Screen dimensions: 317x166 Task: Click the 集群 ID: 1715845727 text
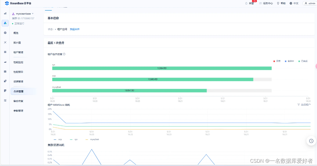tap(23, 18)
